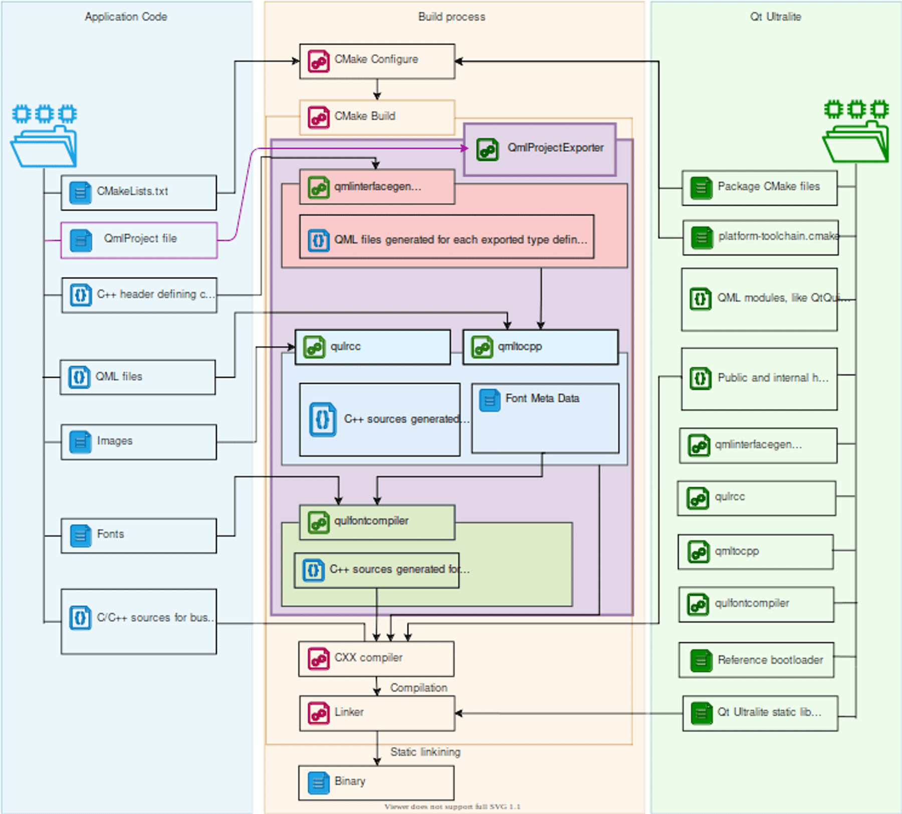Screen dimensions: 902x814
Task: Select the "Binary" label
Action: [350, 781]
